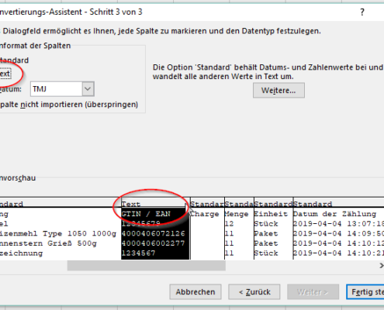
Task: Click the scrollbar right arrow in preview
Action: tap(381, 266)
